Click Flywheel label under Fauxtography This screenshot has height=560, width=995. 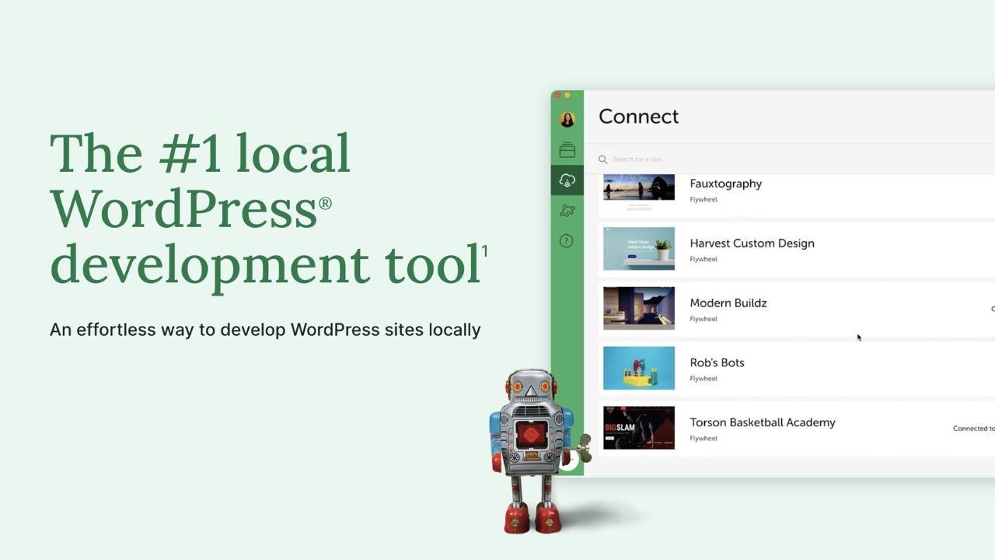[703, 200]
